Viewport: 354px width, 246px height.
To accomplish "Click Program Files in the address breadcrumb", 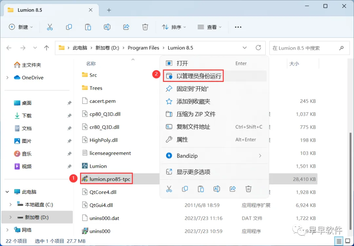I will point(143,48).
